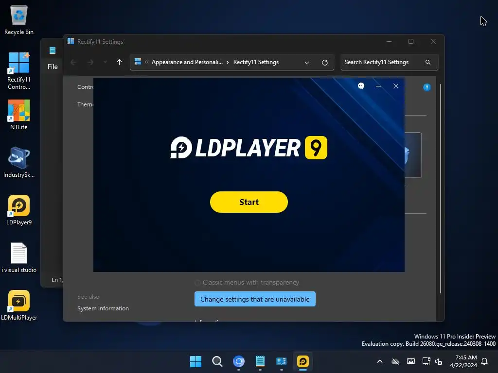
Task: Minimize the LDPlayer launcher window
Action: [378, 86]
